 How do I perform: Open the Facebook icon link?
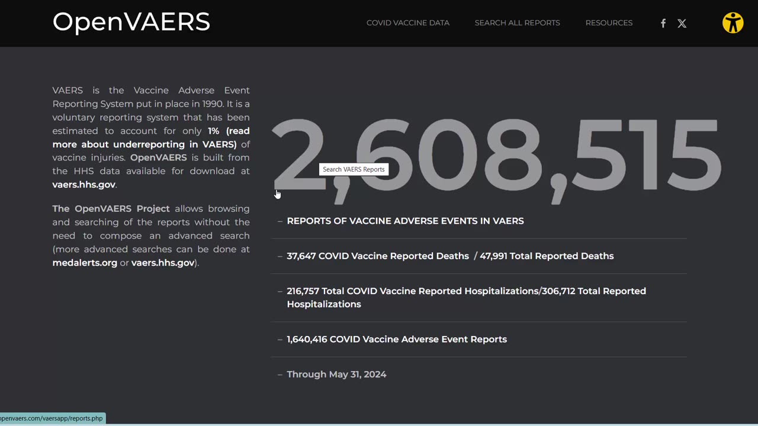tap(663, 23)
